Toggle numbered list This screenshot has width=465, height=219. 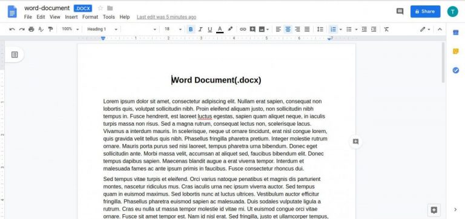[334, 29]
